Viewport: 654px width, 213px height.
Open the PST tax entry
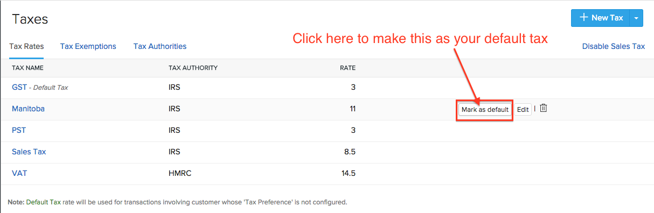19,130
